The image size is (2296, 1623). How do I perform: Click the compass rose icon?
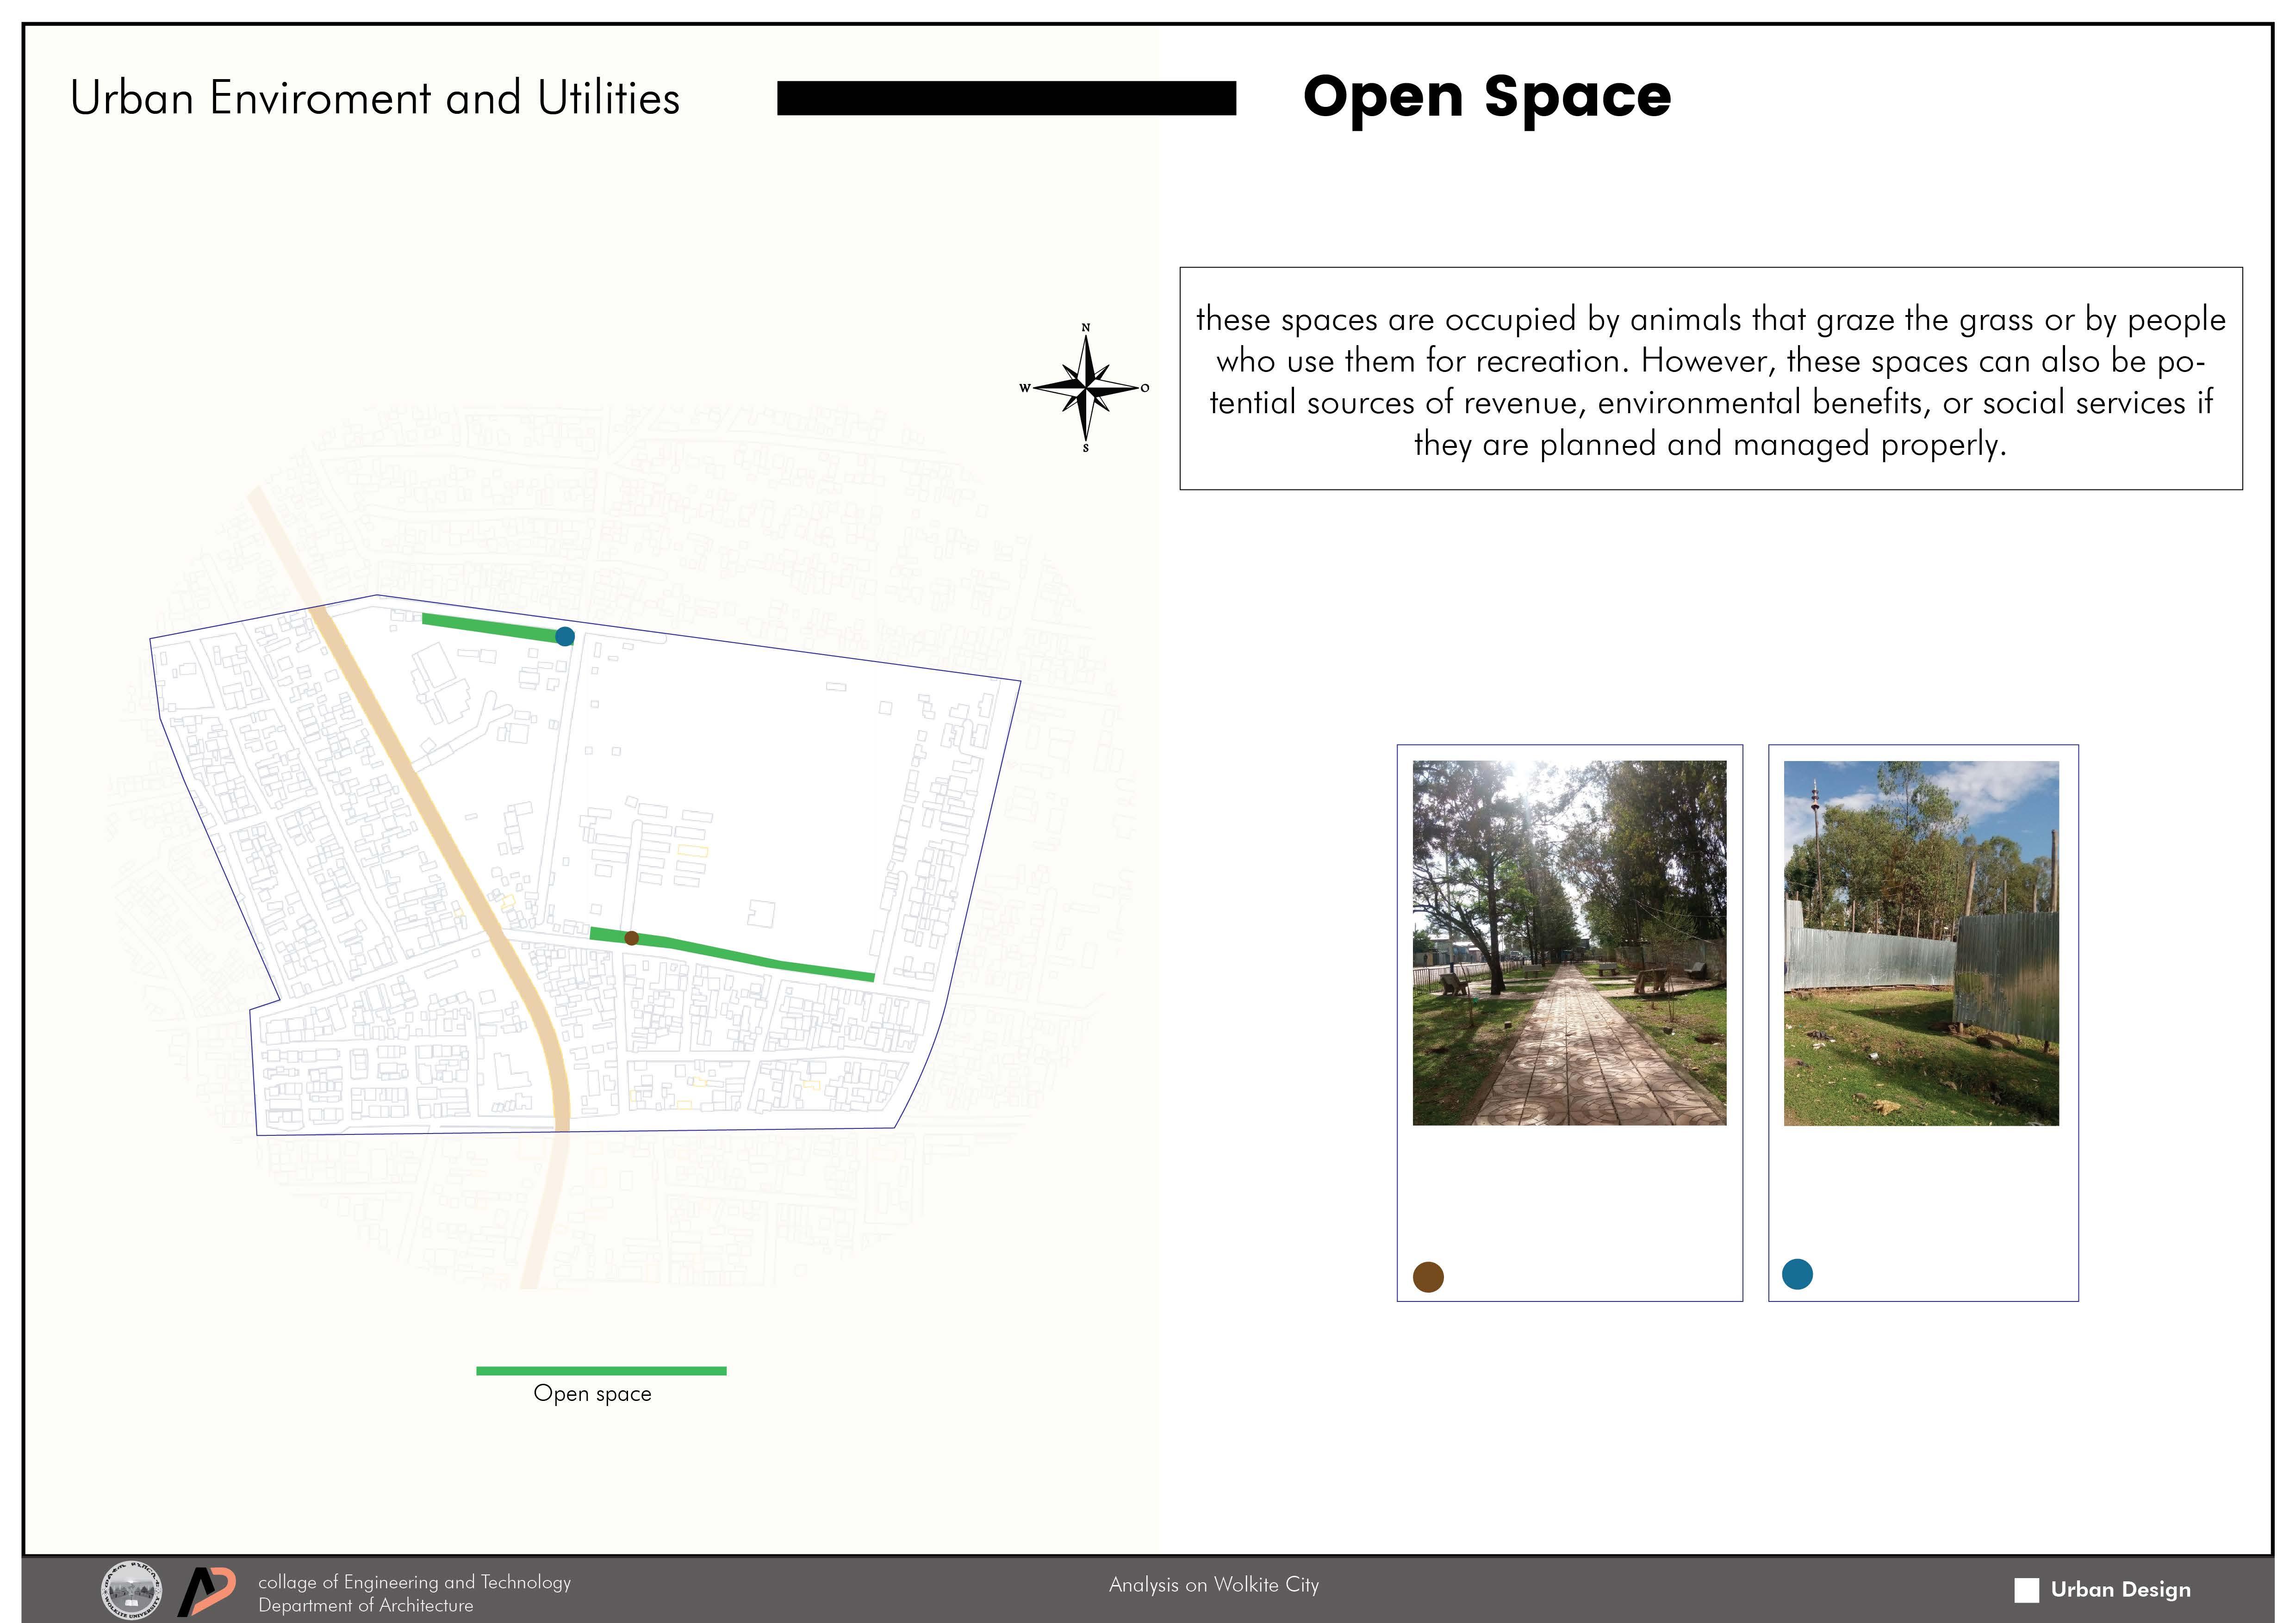pyautogui.click(x=1086, y=388)
